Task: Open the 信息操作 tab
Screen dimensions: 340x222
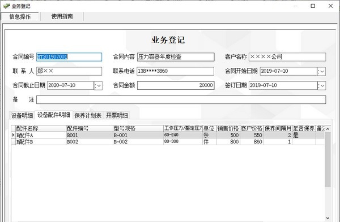Action: point(20,16)
